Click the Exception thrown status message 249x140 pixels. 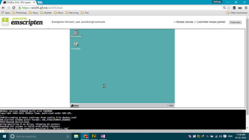(78, 22)
